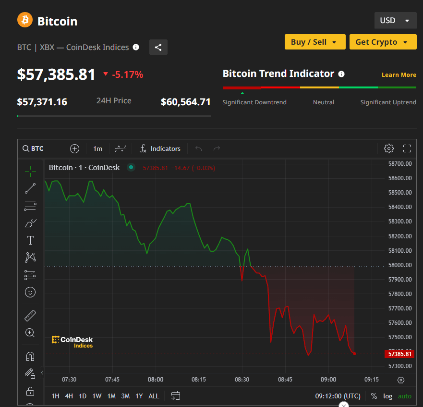Select the 3M time range
423x407 pixels.
tap(125, 396)
